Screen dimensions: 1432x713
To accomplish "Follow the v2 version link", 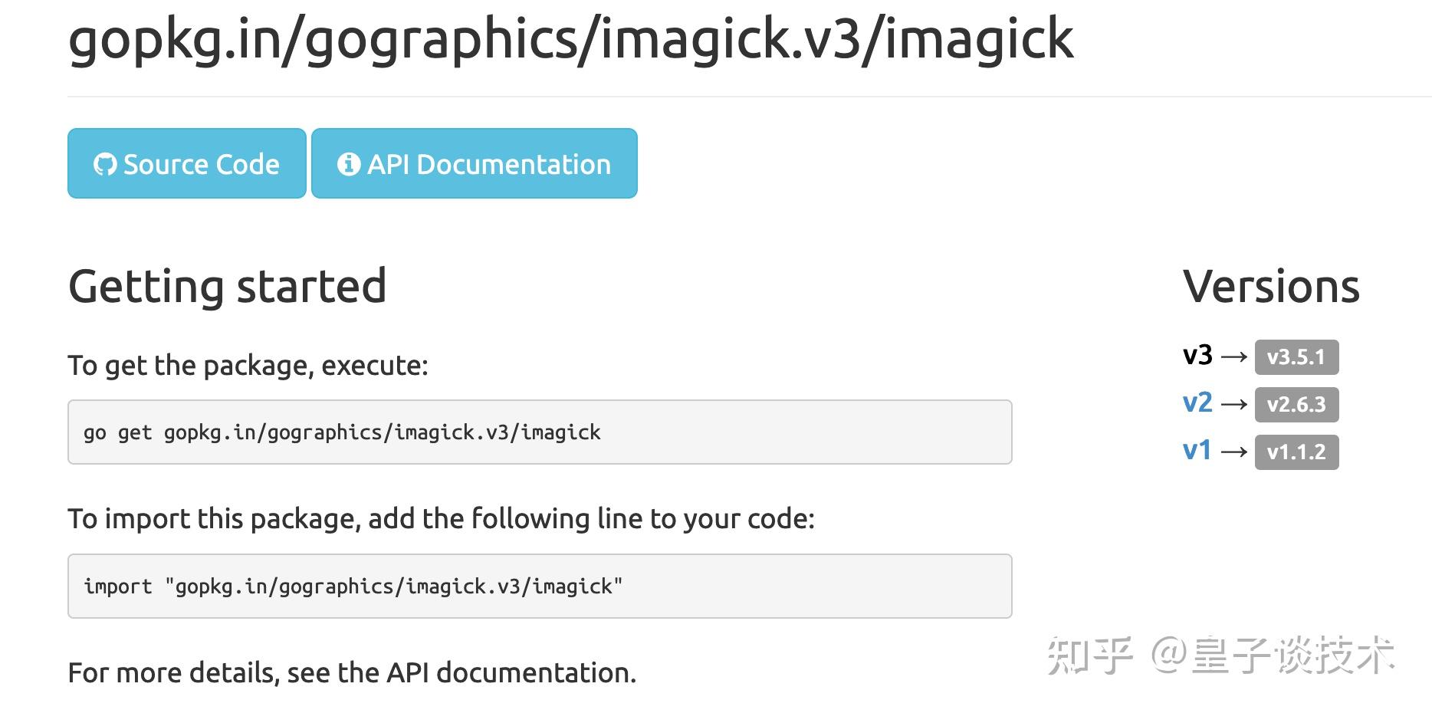I will point(1198,402).
